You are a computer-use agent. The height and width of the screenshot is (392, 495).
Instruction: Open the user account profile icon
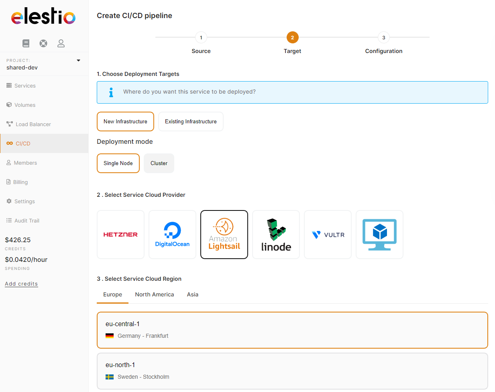[61, 43]
